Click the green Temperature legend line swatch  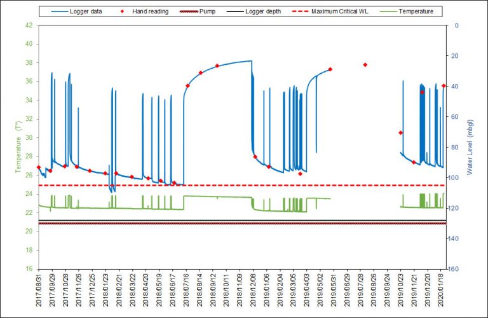pyautogui.click(x=389, y=11)
